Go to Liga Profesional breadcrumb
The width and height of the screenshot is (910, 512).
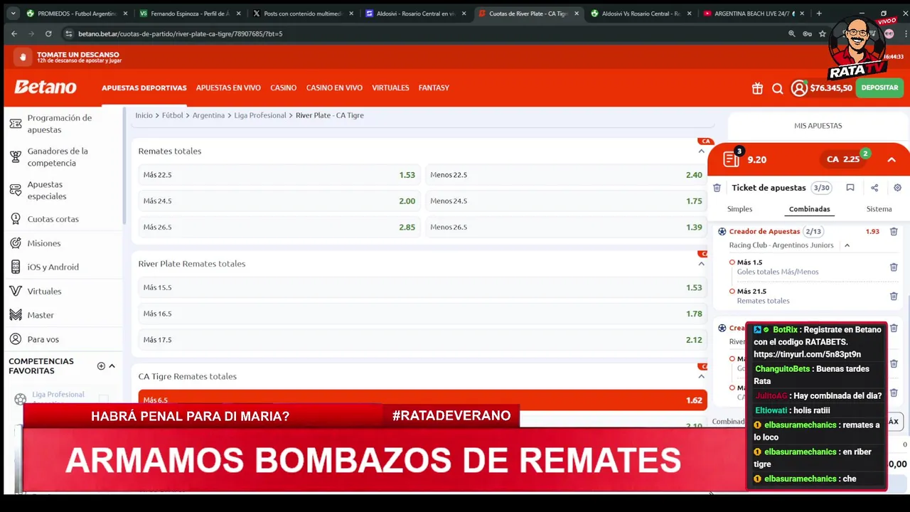click(260, 115)
